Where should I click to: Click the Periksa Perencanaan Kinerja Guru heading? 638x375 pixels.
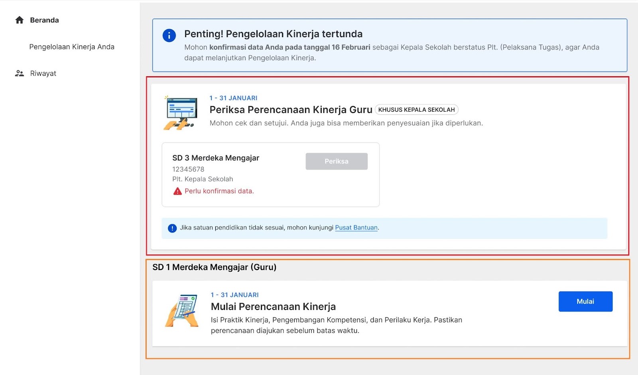coord(291,110)
